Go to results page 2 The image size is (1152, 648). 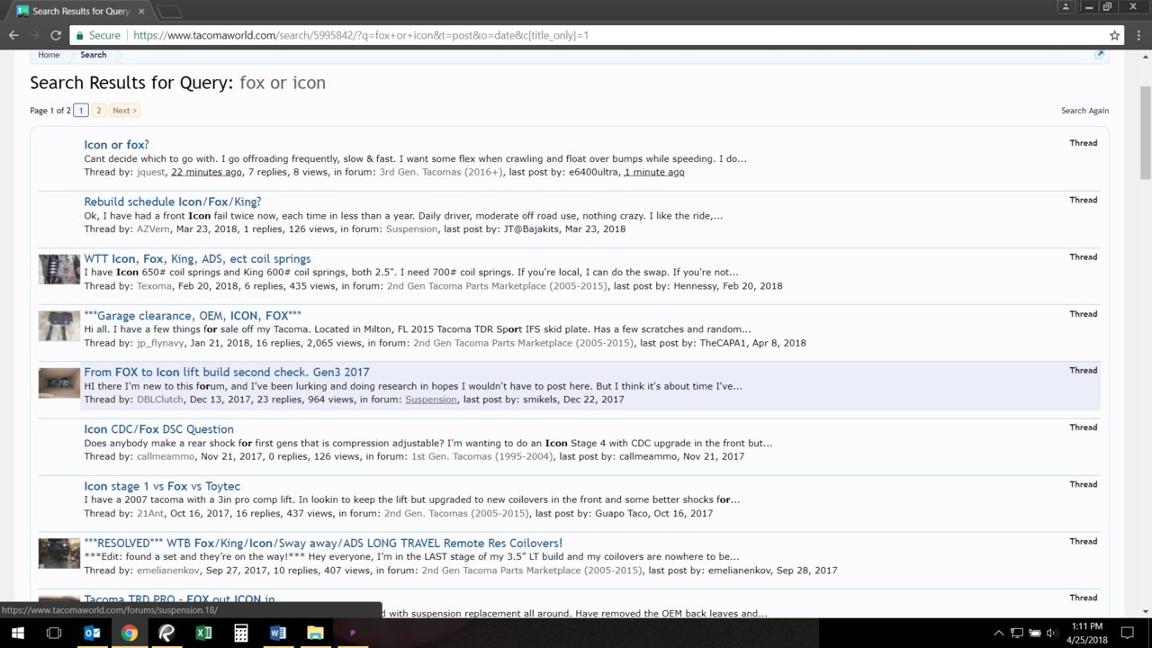point(99,111)
